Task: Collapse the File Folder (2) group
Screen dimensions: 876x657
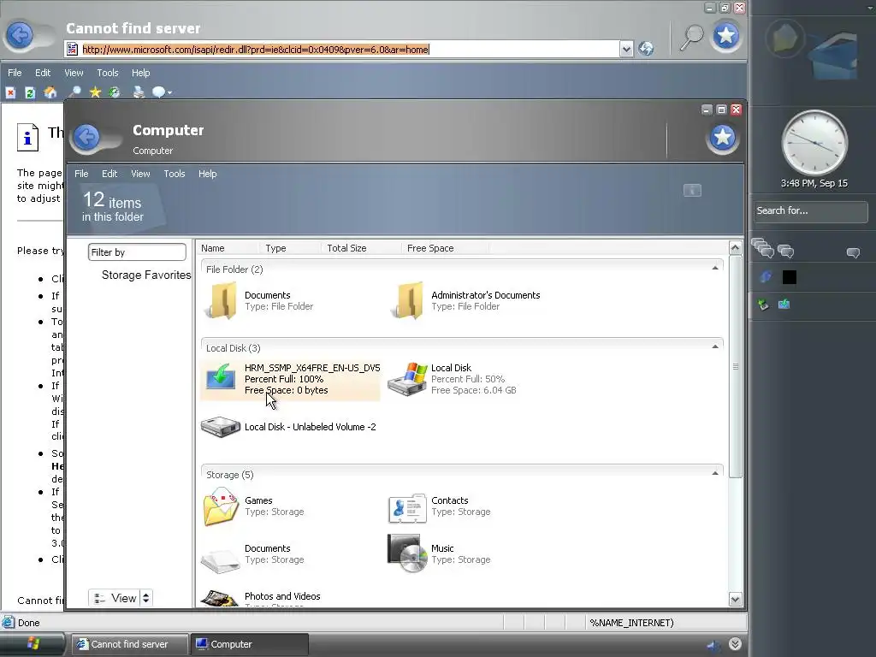Action: coord(714,269)
